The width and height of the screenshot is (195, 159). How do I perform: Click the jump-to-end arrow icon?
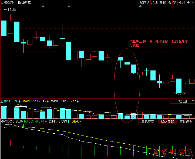pyautogui.click(x=189, y=2)
